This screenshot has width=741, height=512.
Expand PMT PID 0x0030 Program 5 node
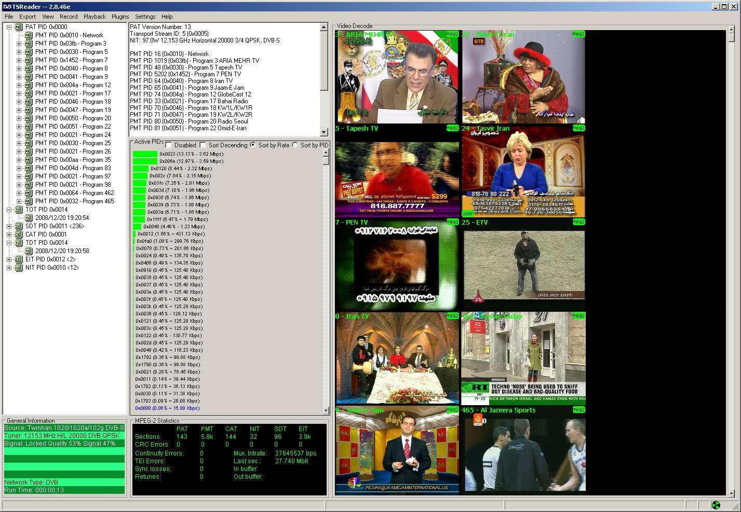pos(19,52)
